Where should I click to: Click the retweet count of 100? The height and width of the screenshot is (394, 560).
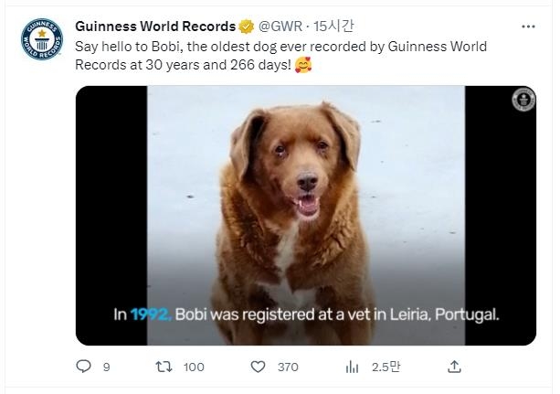(194, 367)
